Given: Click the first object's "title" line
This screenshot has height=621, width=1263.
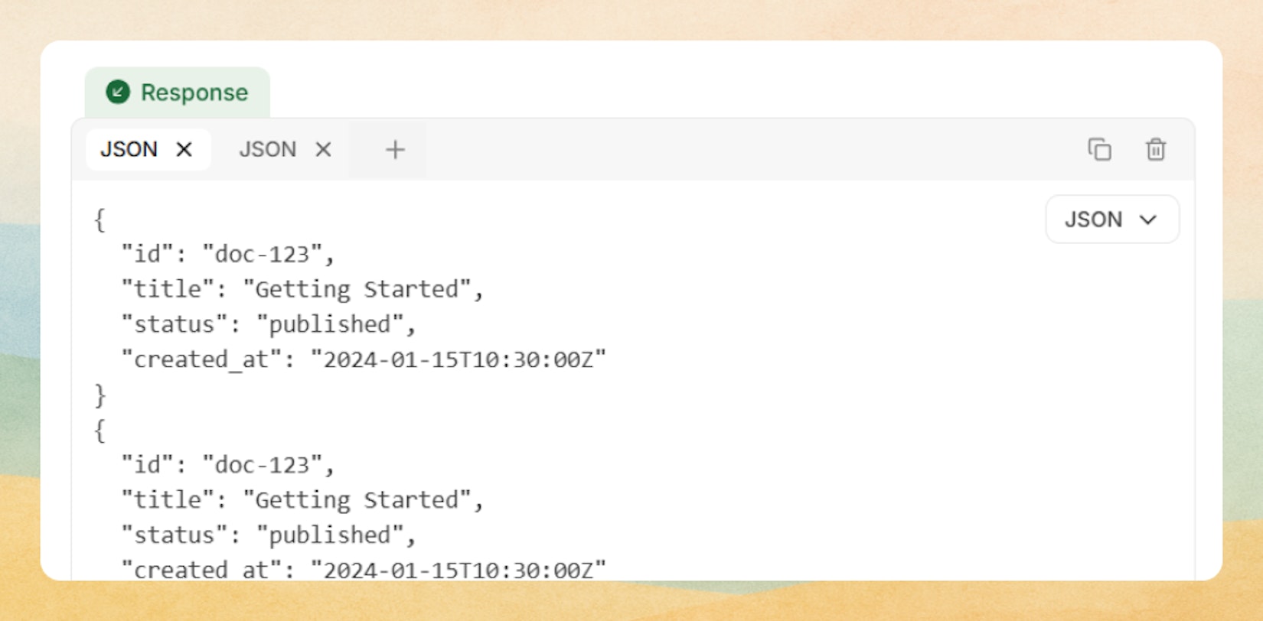Looking at the screenshot, I should (302, 289).
